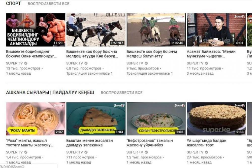
Task: Open the title "Быштак менен жасалган даамдуу запеканка"
Action: point(89,143)
